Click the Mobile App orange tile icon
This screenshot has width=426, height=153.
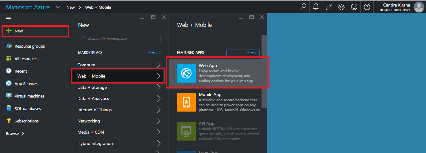pyautogui.click(x=186, y=102)
